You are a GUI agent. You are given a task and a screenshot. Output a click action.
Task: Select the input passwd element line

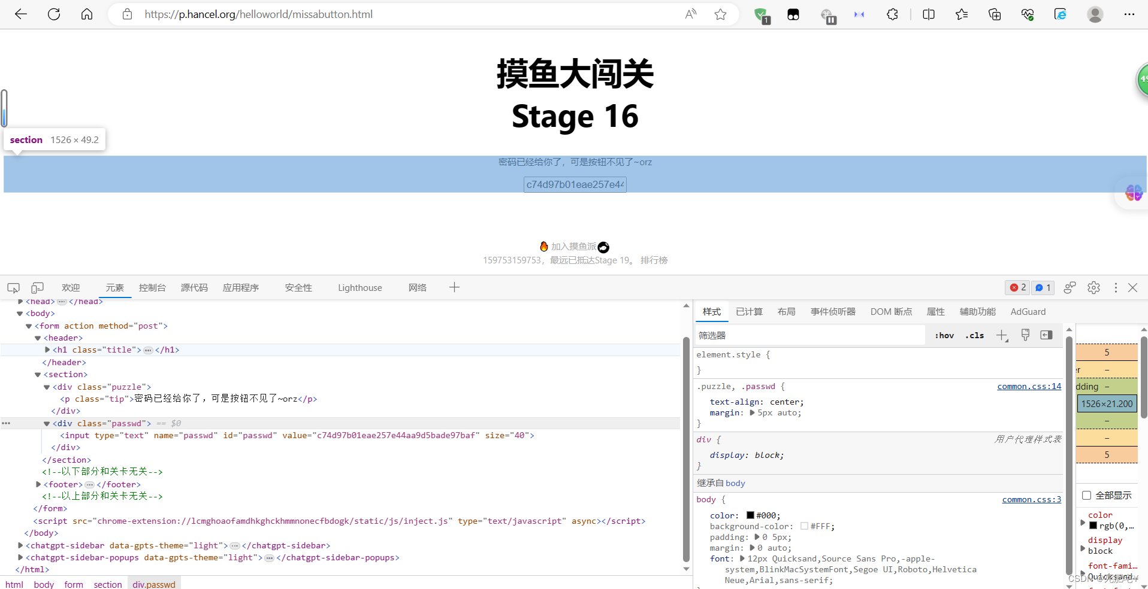point(297,436)
